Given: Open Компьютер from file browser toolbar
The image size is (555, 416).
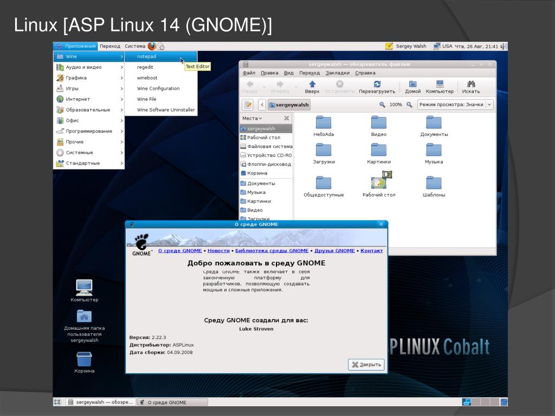Looking at the screenshot, I should point(440,87).
